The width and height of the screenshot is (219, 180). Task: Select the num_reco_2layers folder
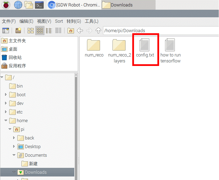(x=120, y=51)
